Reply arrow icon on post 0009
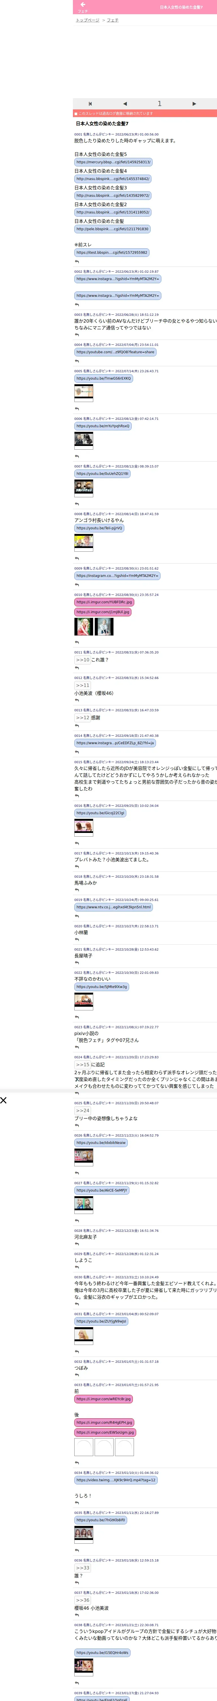This screenshot has height=1701, width=217. [x=77, y=585]
